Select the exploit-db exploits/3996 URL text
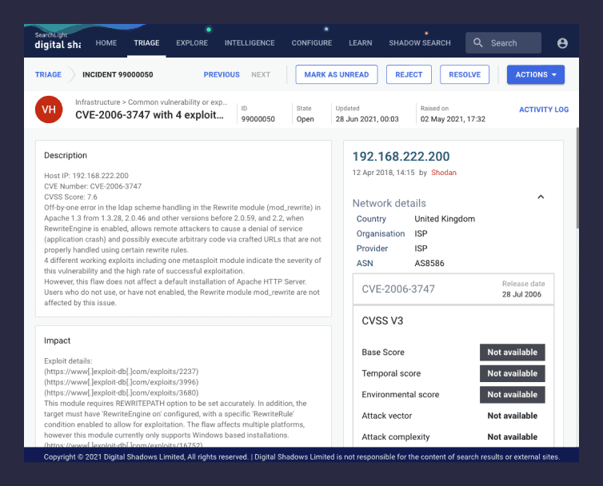Viewport: 603px width, 486px height. 121,382
